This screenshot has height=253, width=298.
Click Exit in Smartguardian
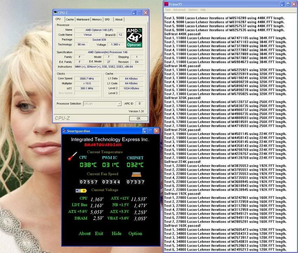pos(99,233)
